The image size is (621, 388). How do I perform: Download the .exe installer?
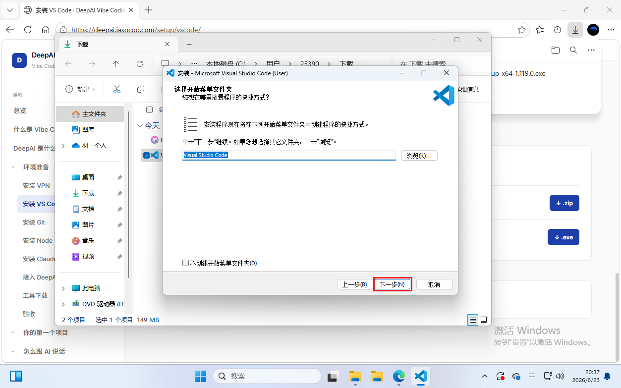point(564,237)
